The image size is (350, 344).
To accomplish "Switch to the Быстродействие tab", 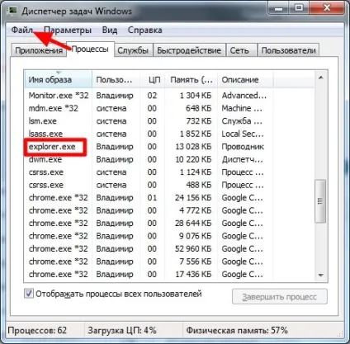I will [x=189, y=50].
